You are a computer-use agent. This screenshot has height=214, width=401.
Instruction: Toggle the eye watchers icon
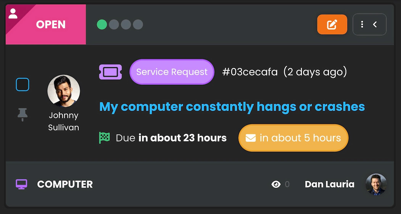coord(276,185)
